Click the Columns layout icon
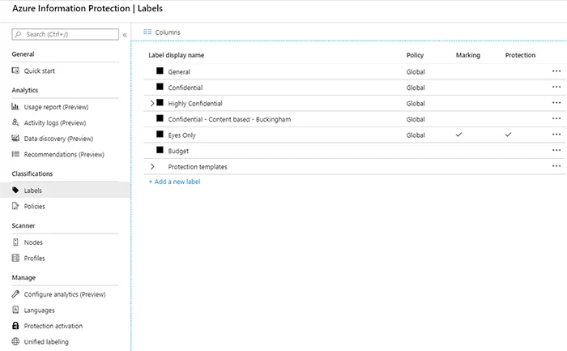 tap(147, 32)
